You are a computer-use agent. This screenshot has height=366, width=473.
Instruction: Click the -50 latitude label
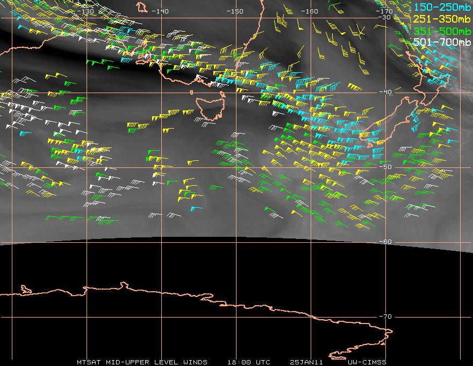click(385, 167)
